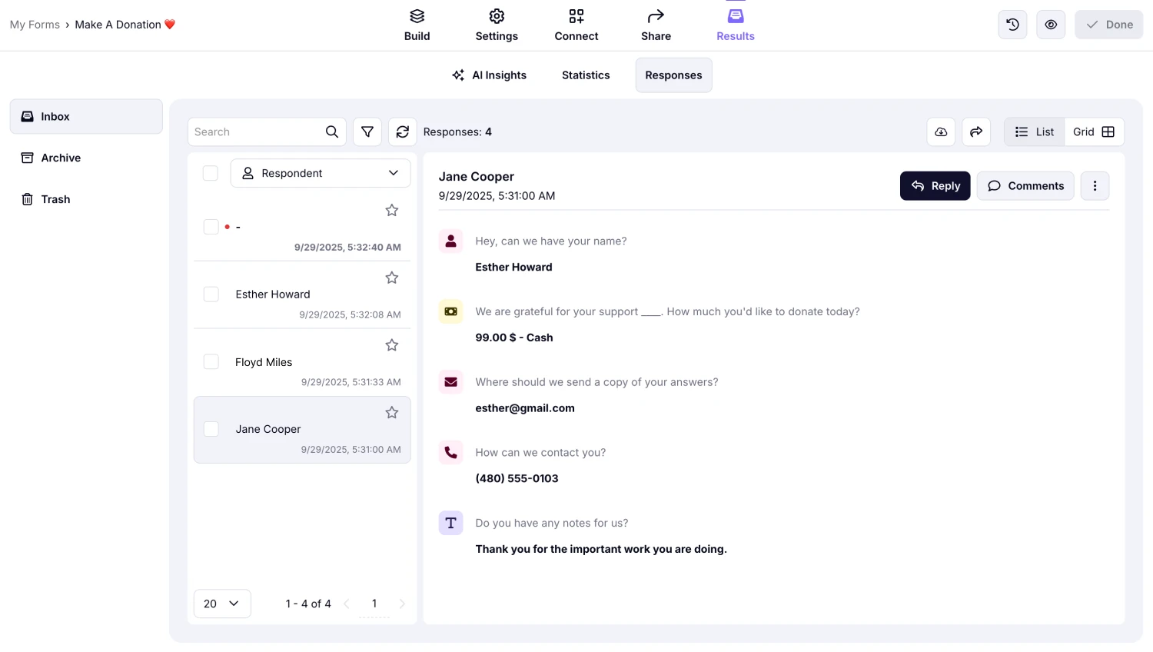Open the revision history icon
The height and width of the screenshot is (652, 1153).
tap(1012, 25)
